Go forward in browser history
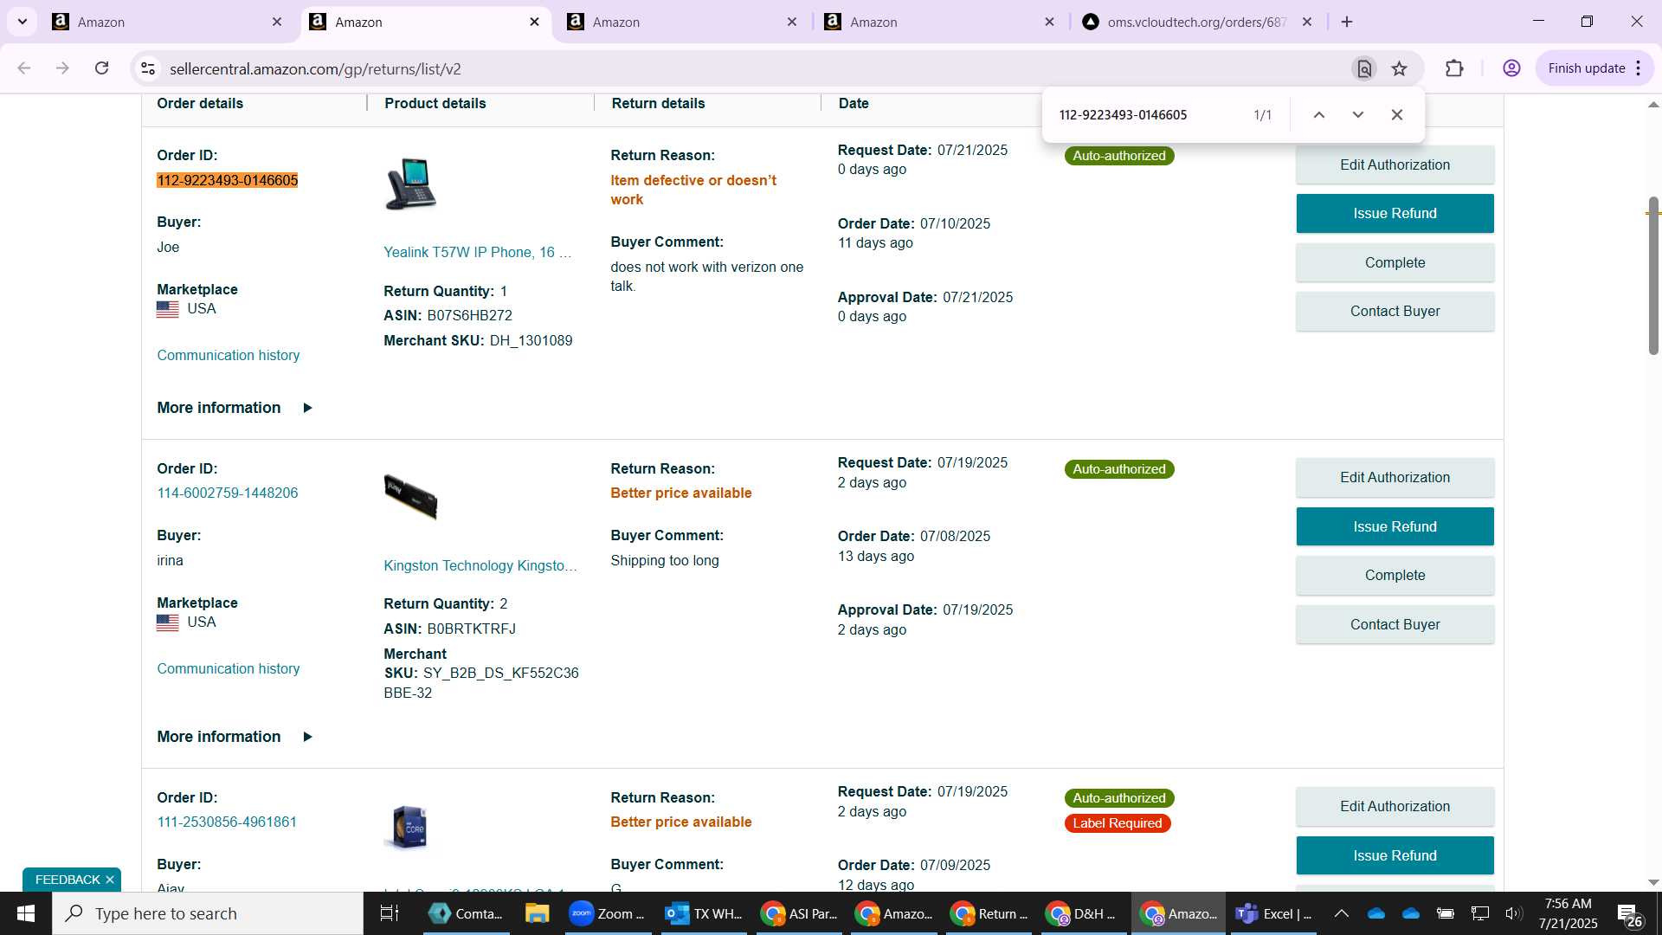The height and width of the screenshot is (935, 1662). 62,68
